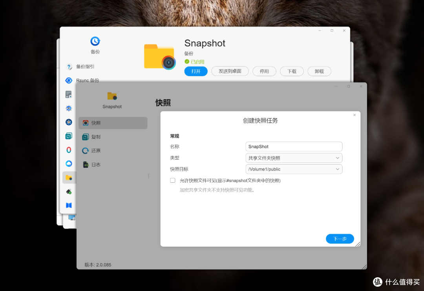Image resolution: width=424 pixels, height=291 pixels.
Task: Click the 名称 SnapShot input field
Action: (294, 146)
